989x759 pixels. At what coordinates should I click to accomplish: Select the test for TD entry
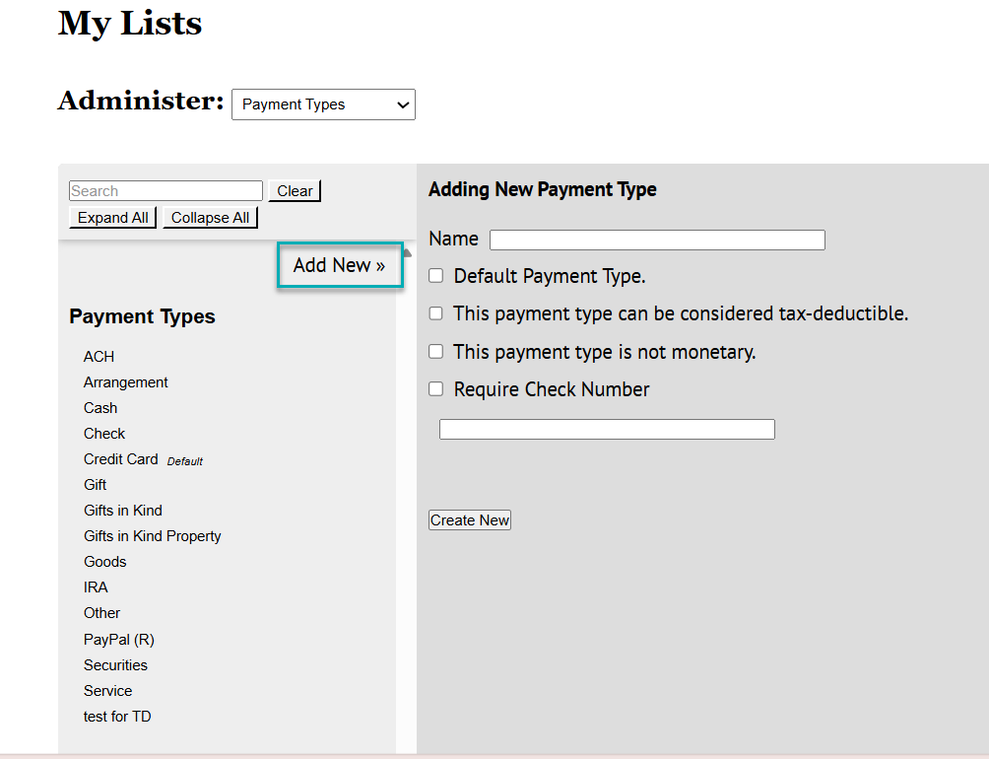pyautogui.click(x=117, y=717)
